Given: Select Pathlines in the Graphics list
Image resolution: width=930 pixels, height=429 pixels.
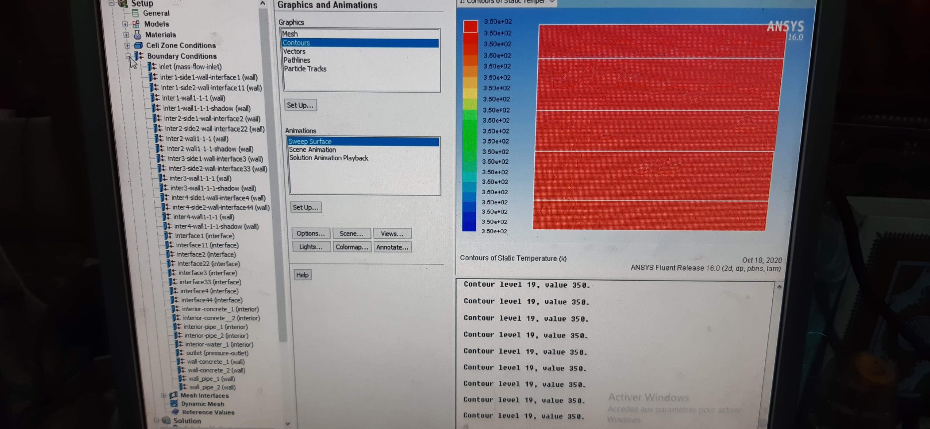Looking at the screenshot, I should pos(361,61).
